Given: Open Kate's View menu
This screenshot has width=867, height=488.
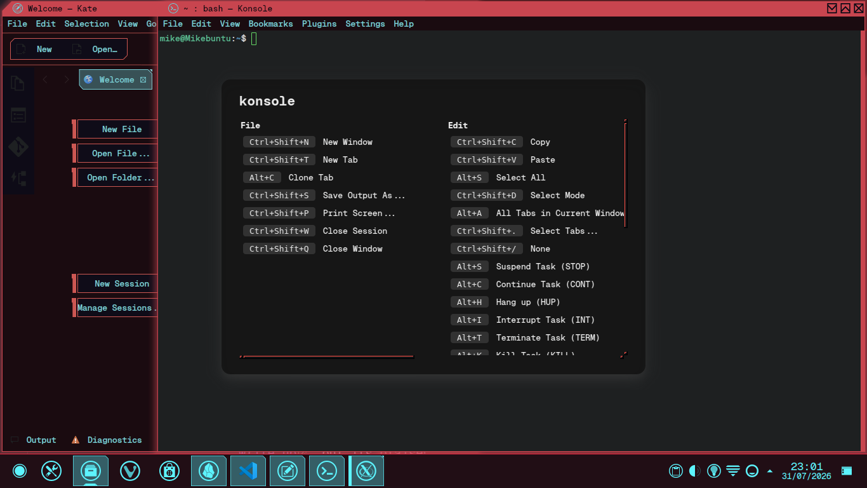Looking at the screenshot, I should point(128,24).
